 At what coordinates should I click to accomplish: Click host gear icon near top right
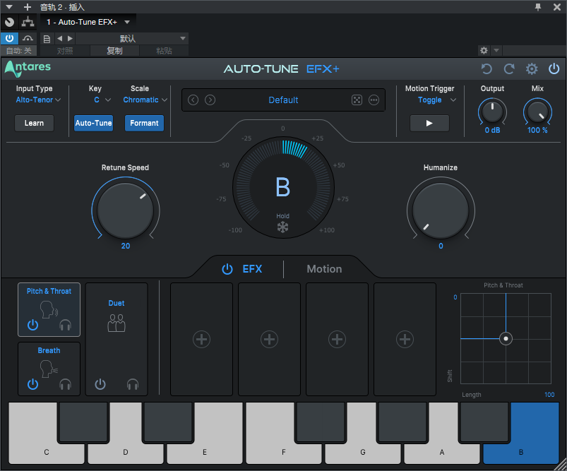[x=484, y=50]
